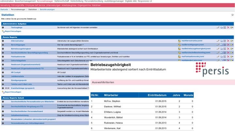This screenshot has width=235, height=131.
Task: Open the Altersstruktur report link
Action: click(17, 41)
